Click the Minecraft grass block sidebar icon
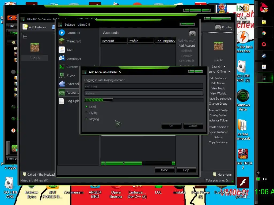274x205 pixels. click(x=62, y=41)
